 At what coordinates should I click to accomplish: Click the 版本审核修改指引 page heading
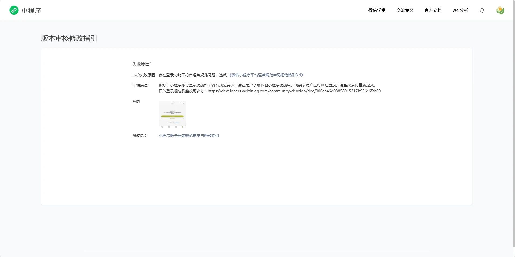(x=69, y=38)
